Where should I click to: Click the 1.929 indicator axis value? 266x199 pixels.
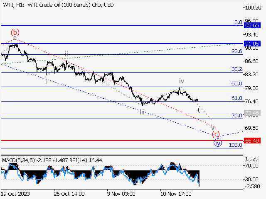(x=251, y=159)
